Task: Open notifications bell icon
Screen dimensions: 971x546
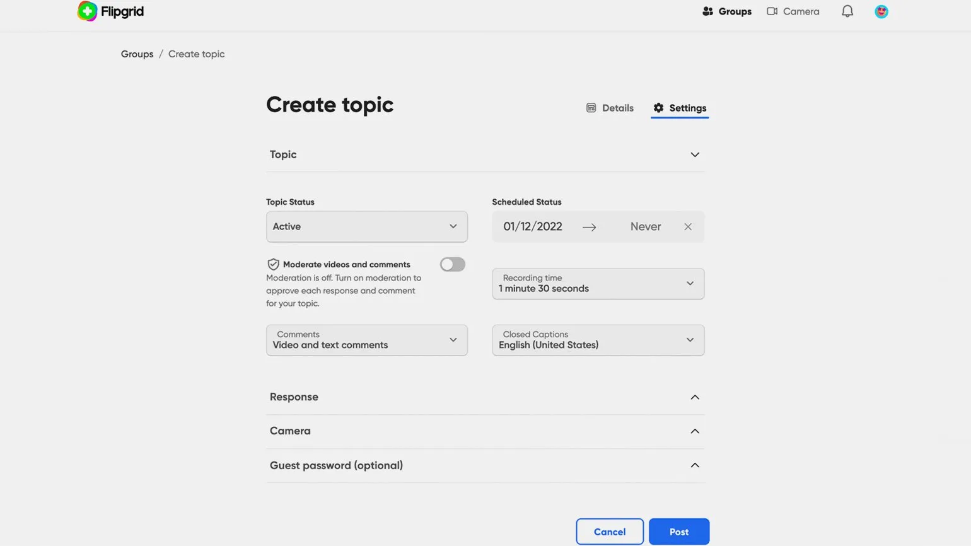Action: coord(847,11)
